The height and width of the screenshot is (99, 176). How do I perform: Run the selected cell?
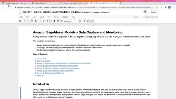50,21
